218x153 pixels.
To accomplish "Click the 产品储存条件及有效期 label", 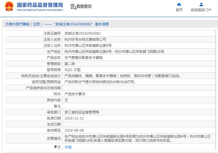I will 43,88.
